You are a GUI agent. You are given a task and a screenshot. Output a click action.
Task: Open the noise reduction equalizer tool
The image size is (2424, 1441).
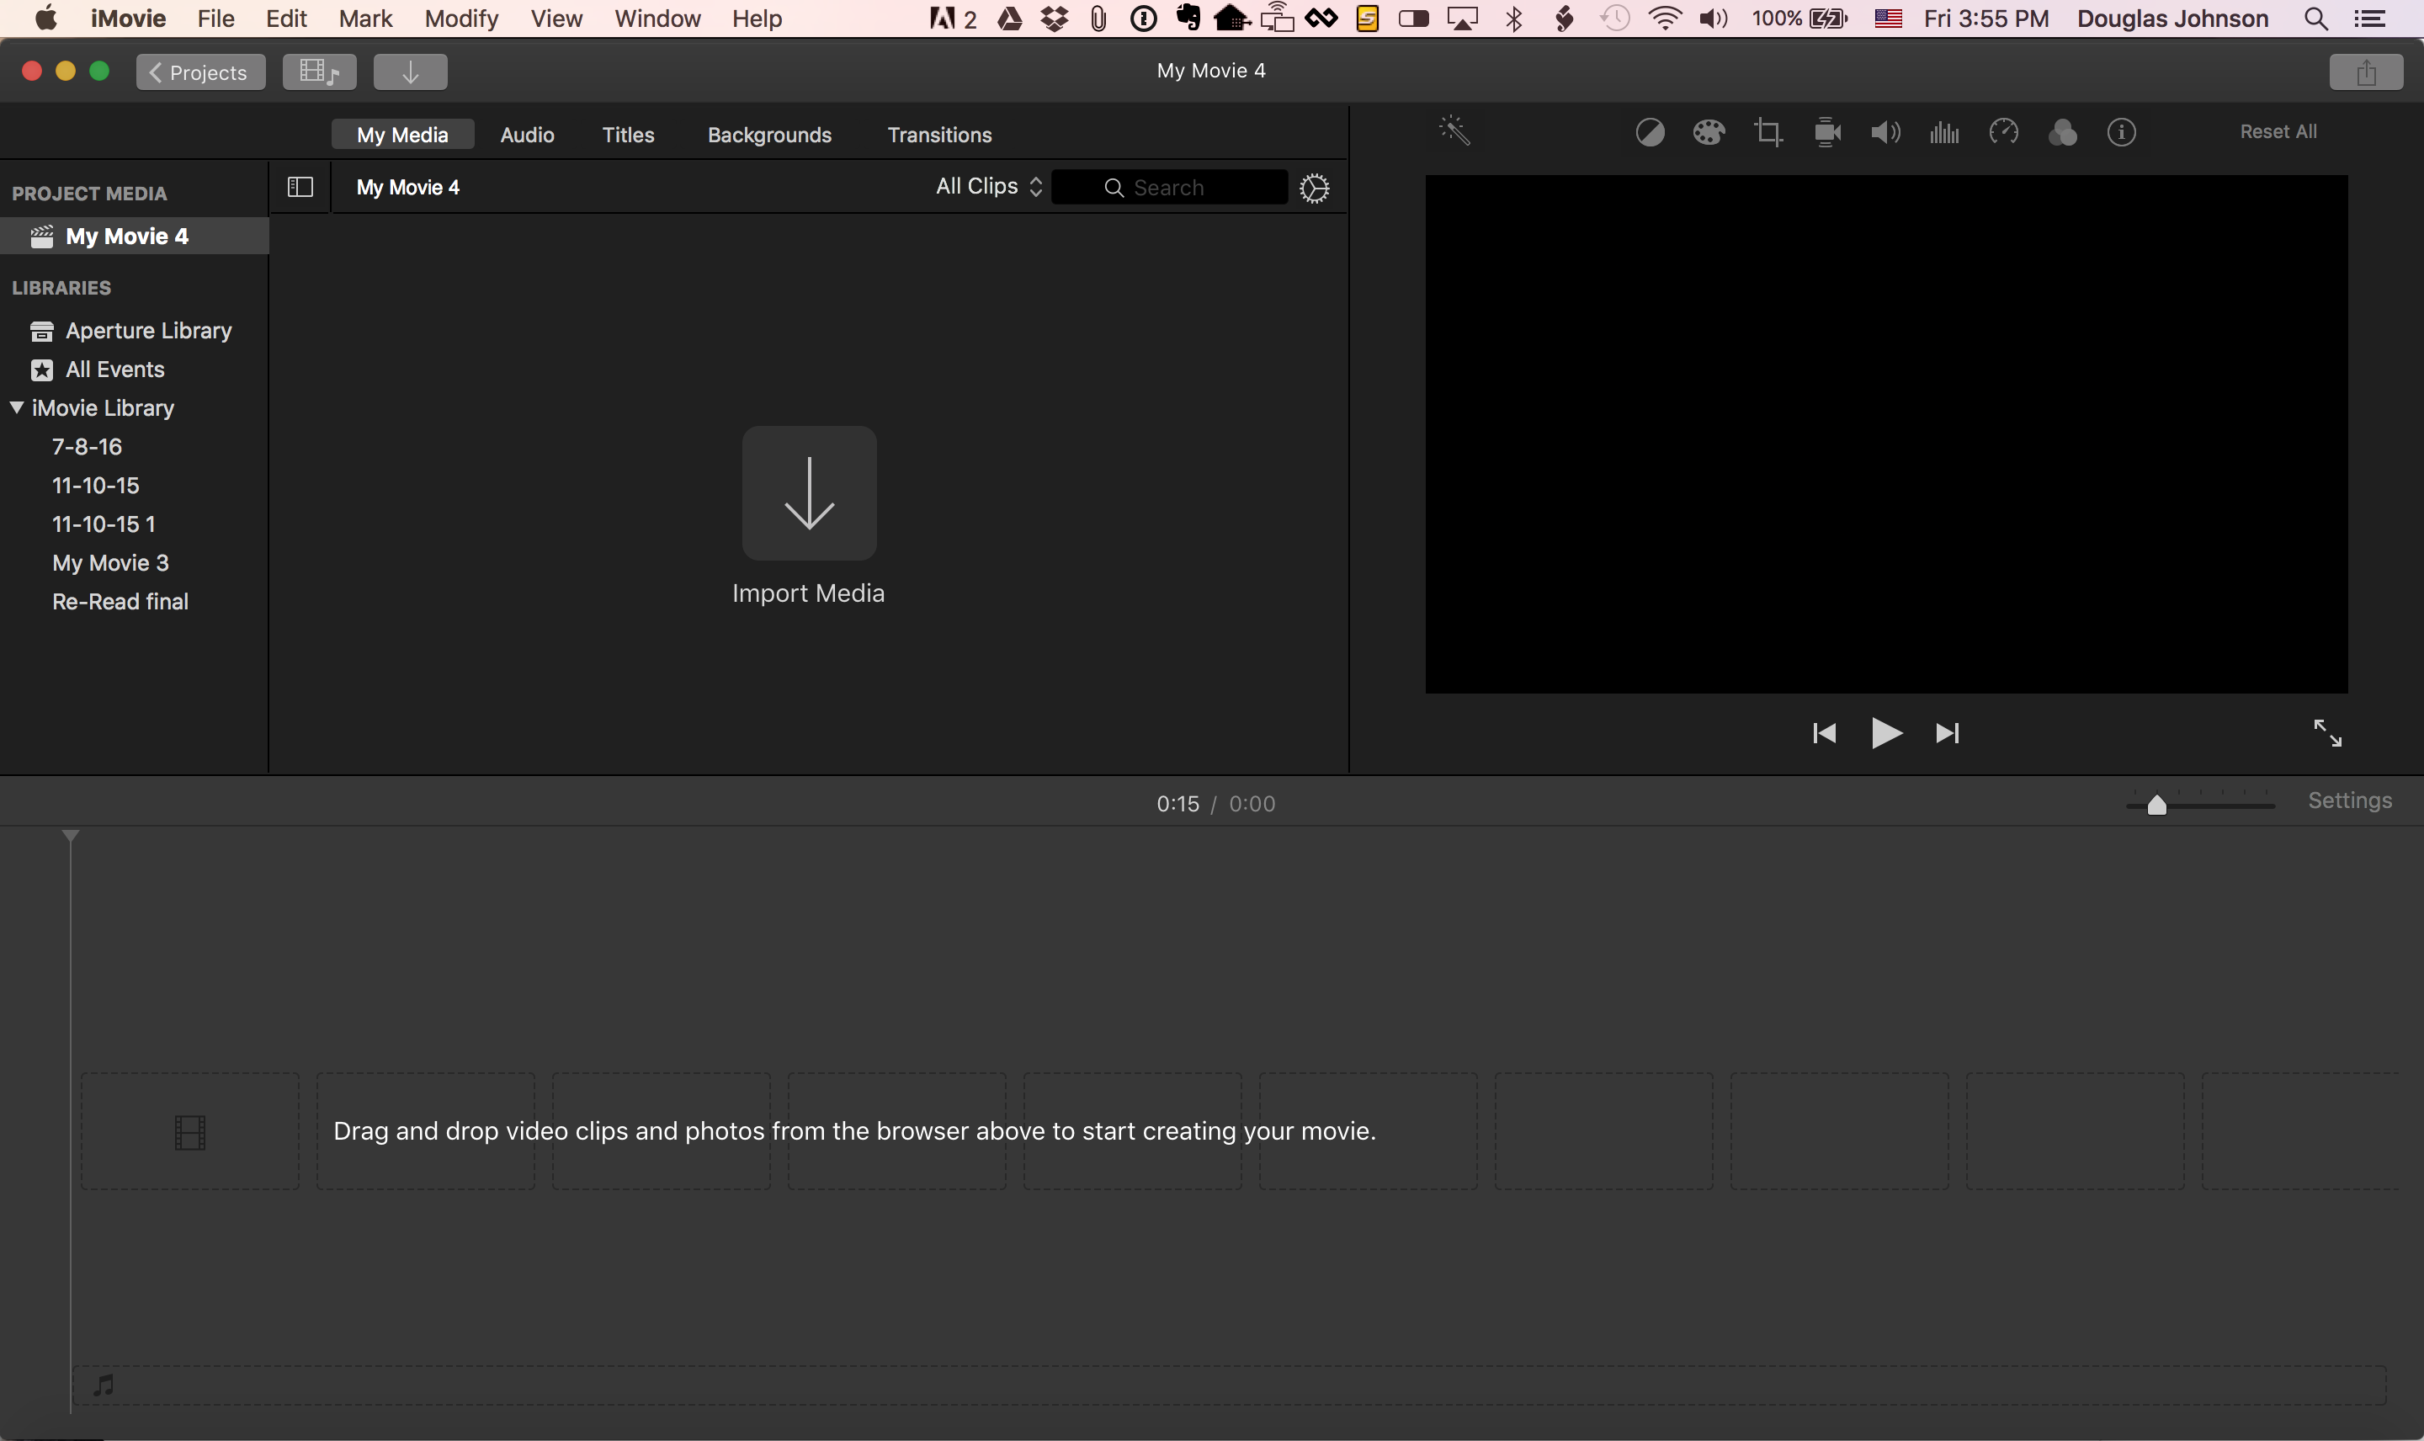(1944, 132)
